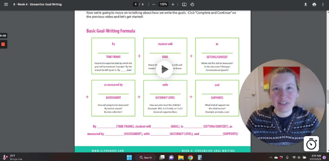
Task: Open the notification center badge
Action: click(x=324, y=158)
